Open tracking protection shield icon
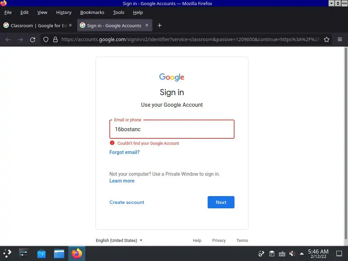Image resolution: width=348 pixels, height=261 pixels. (x=46, y=39)
